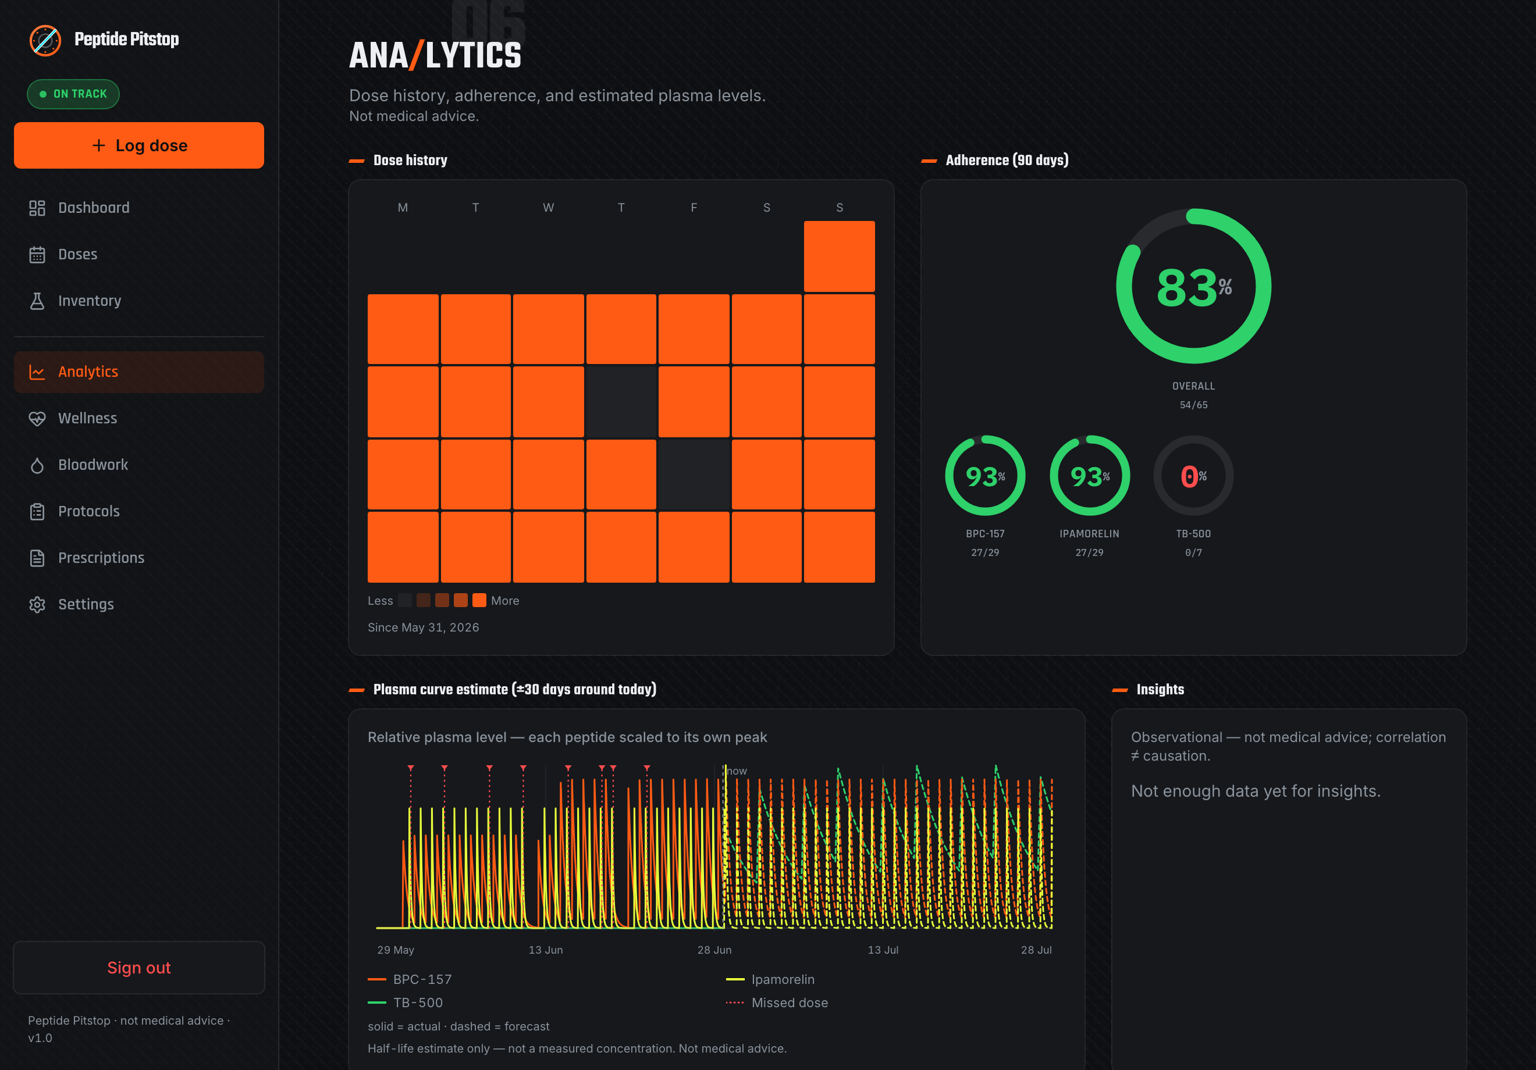
Task: Open the Settings page
Action: (139, 605)
